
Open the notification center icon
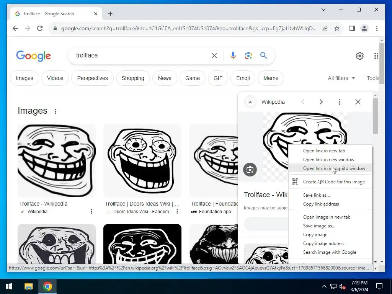[x=379, y=286]
